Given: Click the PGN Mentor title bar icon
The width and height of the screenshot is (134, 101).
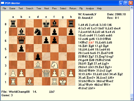Looking at the screenshot, I should pos(3,3).
